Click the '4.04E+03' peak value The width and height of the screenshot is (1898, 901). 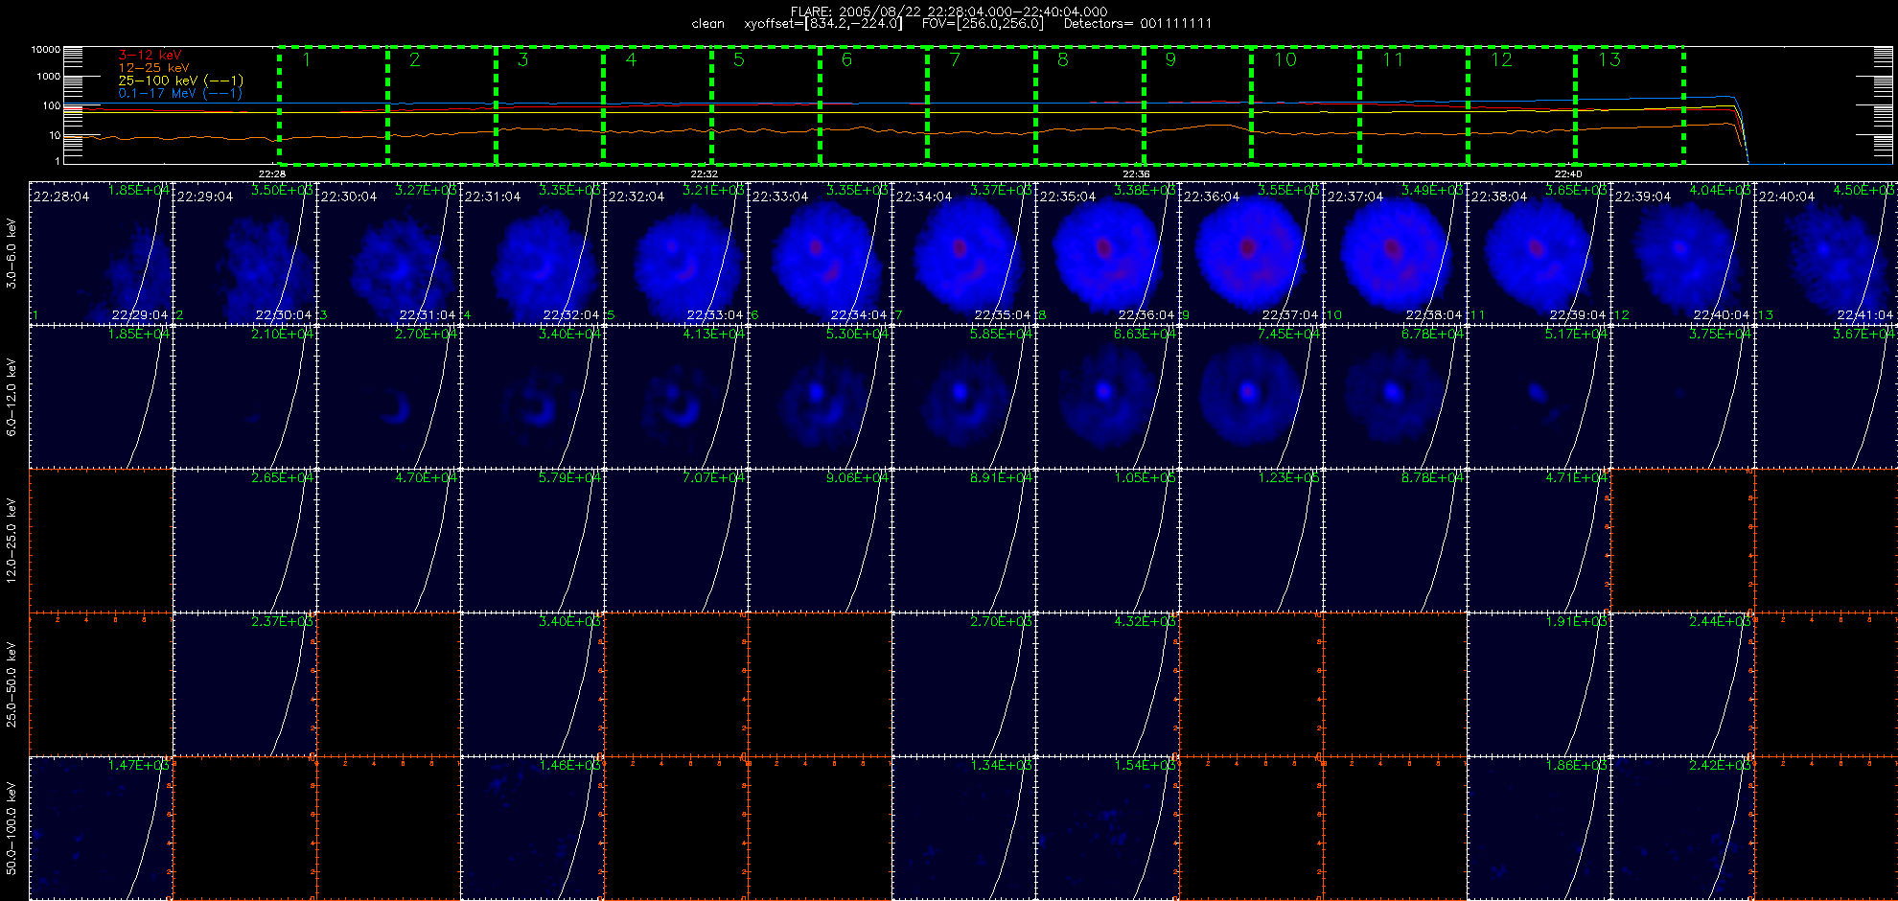click(1721, 191)
